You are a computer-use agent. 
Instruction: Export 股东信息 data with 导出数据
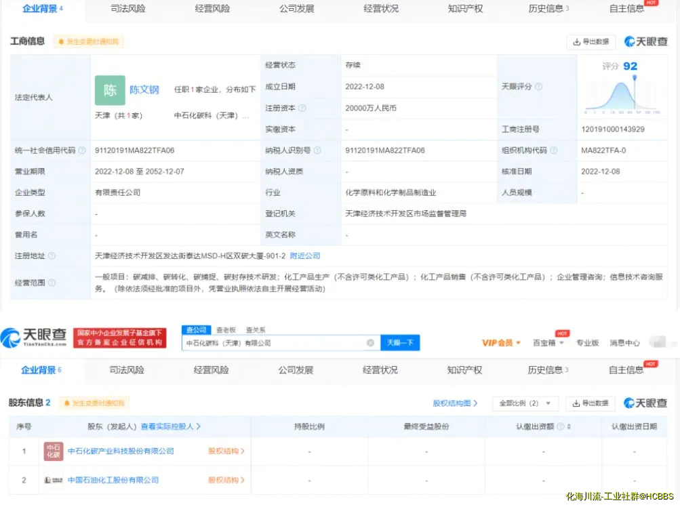click(x=591, y=403)
